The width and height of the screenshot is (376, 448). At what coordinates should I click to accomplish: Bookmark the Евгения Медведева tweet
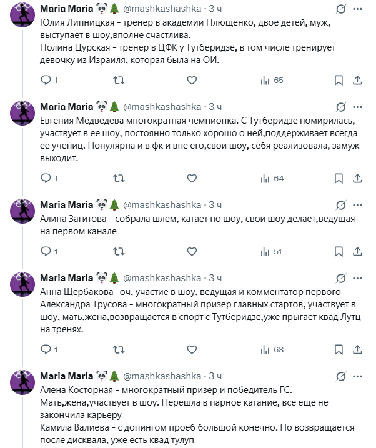pyautogui.click(x=338, y=178)
